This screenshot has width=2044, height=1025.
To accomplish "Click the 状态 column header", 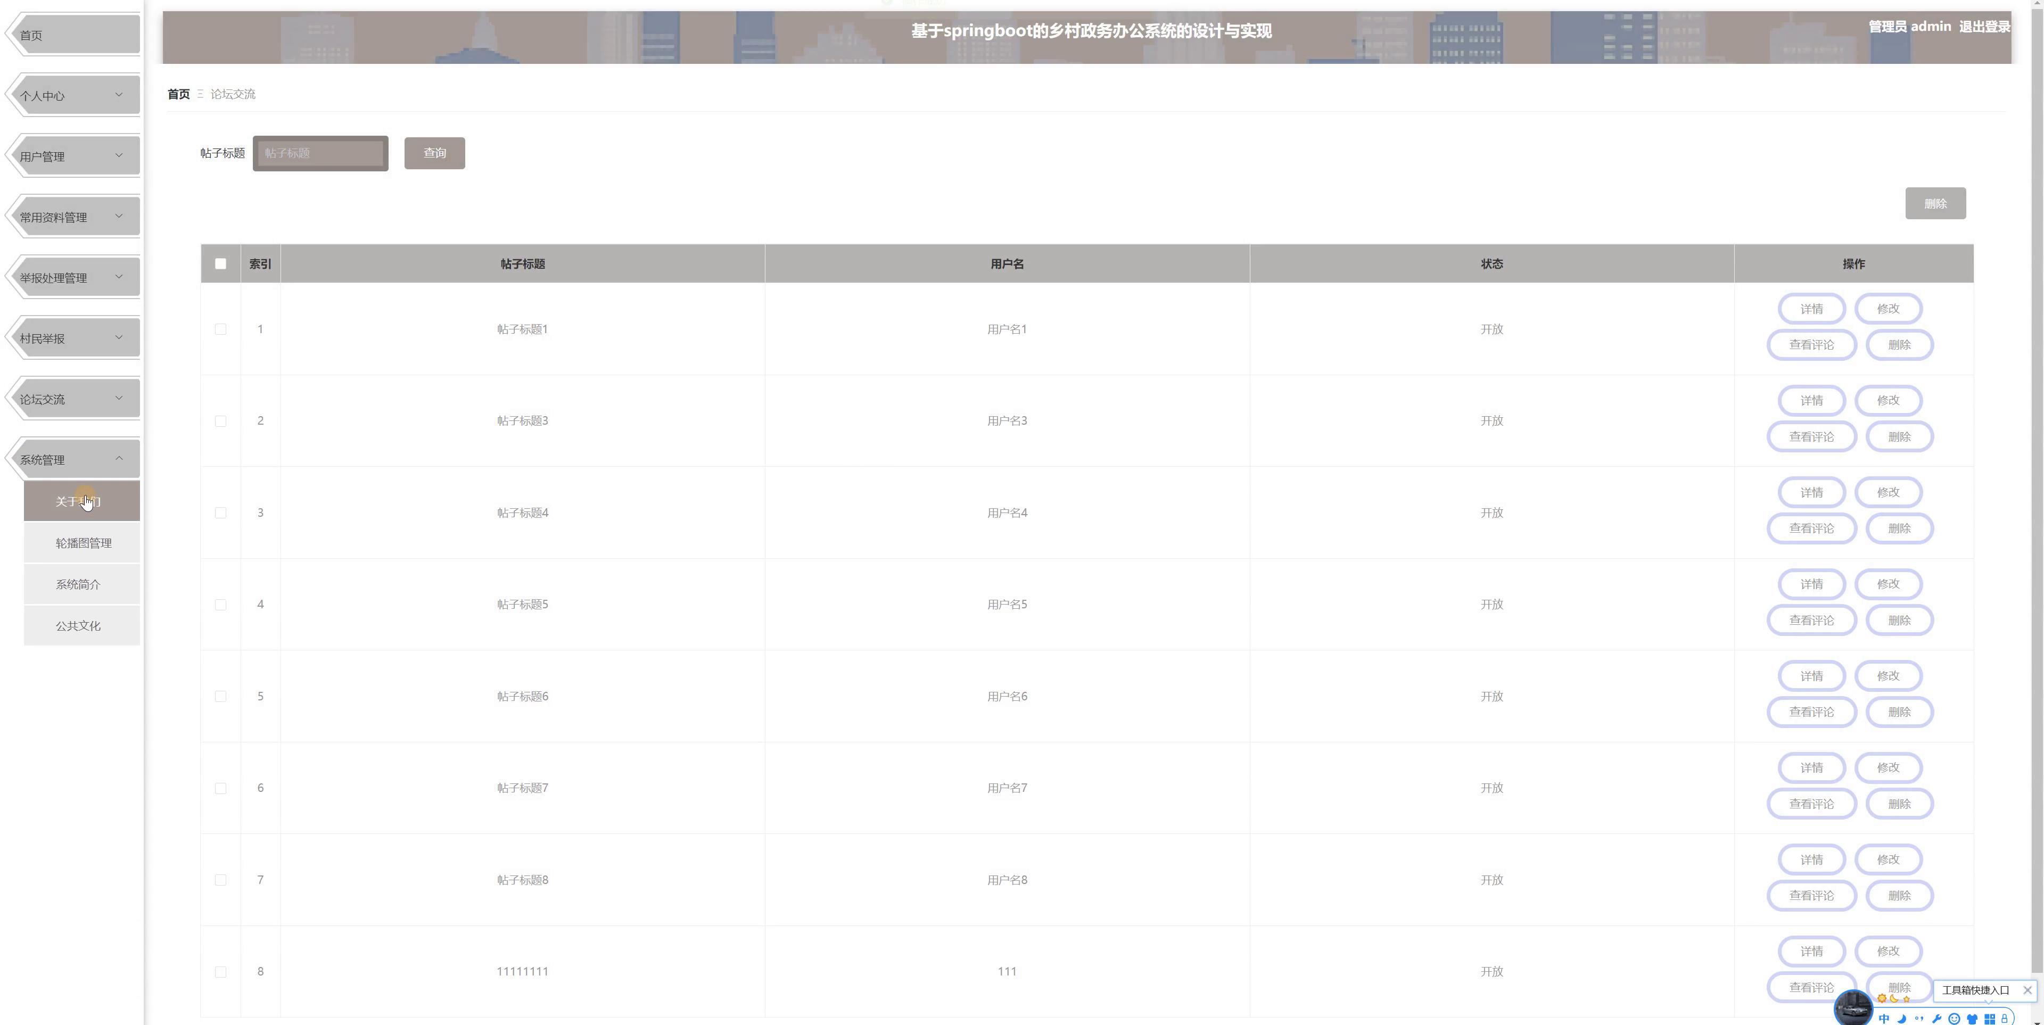I will point(1491,263).
